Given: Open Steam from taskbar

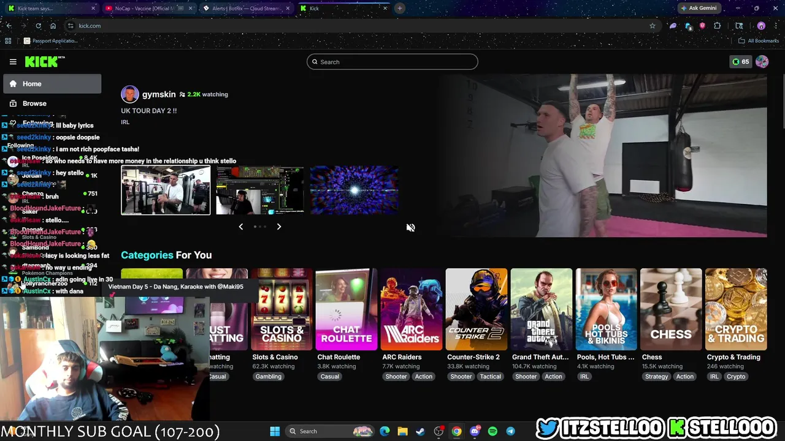Looking at the screenshot, I should [x=420, y=431].
